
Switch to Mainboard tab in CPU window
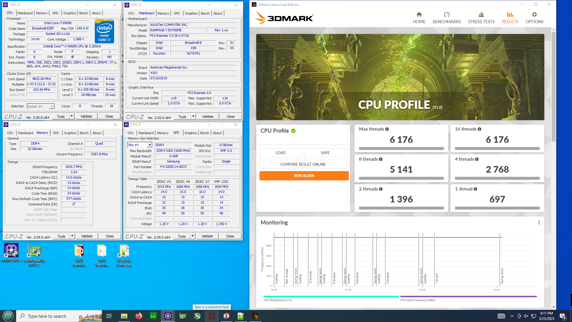point(25,13)
